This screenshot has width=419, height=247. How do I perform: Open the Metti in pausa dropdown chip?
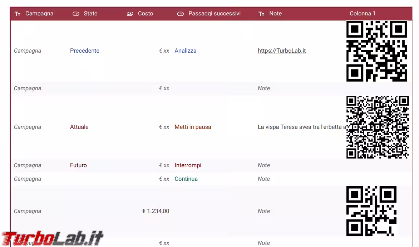[x=193, y=127]
